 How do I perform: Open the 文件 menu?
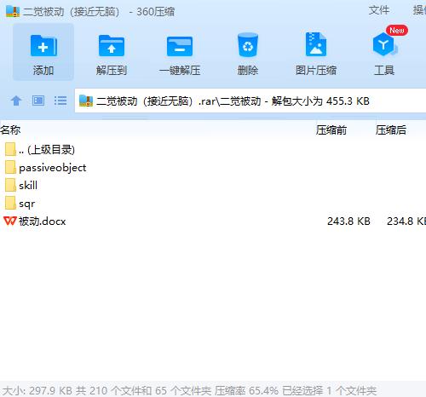click(x=379, y=10)
